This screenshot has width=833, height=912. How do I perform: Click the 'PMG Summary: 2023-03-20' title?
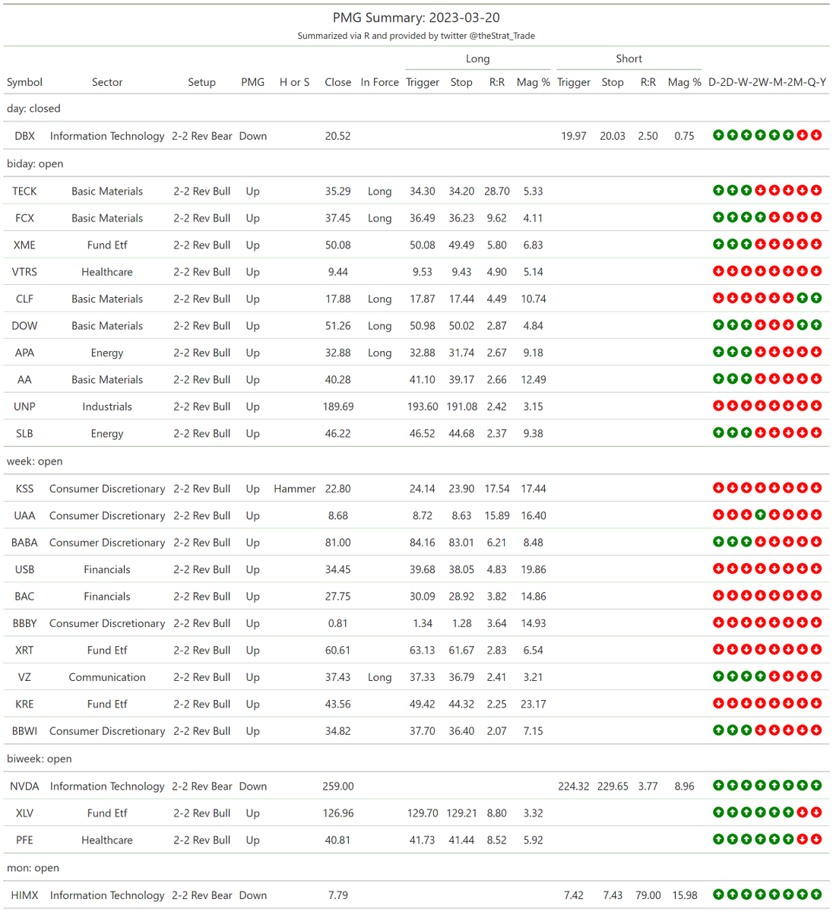[x=416, y=17]
